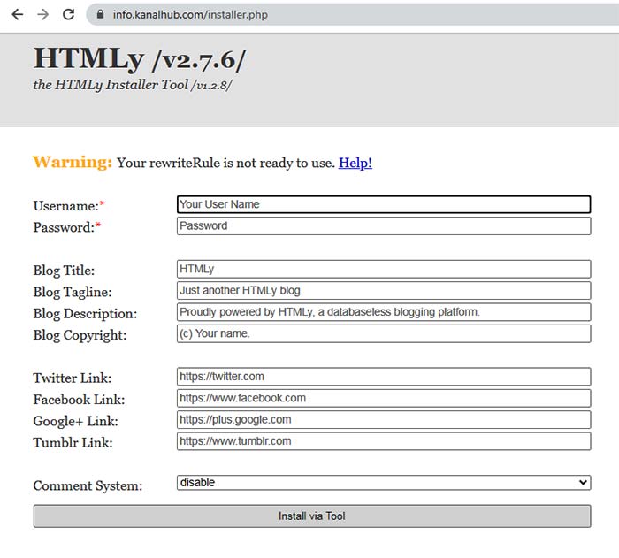619x558 pixels.
Task: Click 'Your rewriteRule is not ready to use.'
Action: coord(226,163)
